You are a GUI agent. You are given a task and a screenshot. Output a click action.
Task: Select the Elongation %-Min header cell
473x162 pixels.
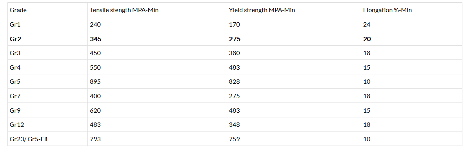[387, 10]
